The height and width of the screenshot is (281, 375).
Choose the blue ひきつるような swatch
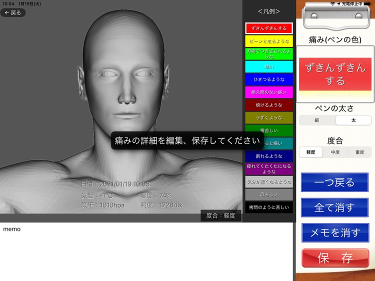click(x=269, y=79)
